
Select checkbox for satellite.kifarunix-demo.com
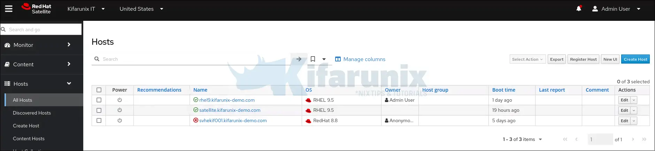99,110
